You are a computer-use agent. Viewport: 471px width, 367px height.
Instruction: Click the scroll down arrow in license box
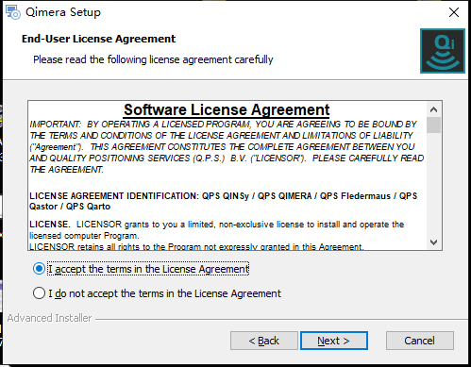433,242
